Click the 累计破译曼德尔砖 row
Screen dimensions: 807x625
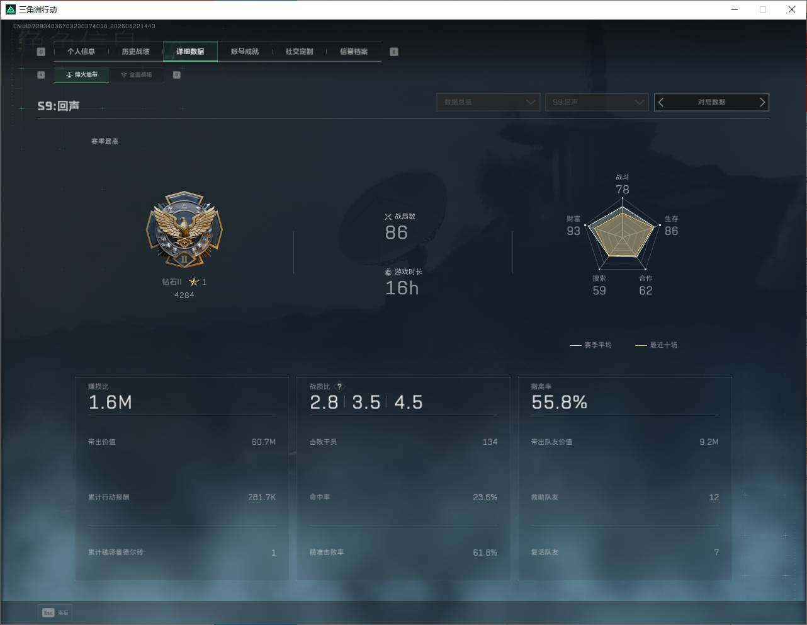coord(182,553)
